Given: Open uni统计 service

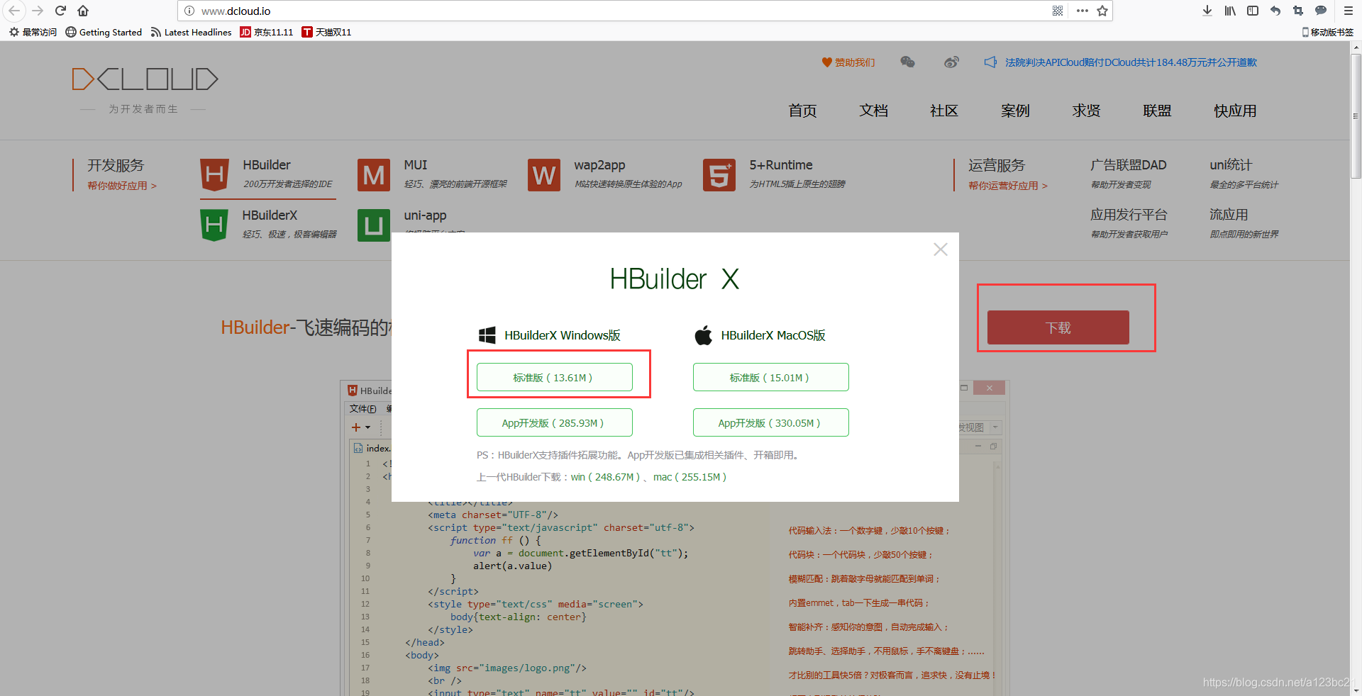Looking at the screenshot, I should pyautogui.click(x=1231, y=165).
